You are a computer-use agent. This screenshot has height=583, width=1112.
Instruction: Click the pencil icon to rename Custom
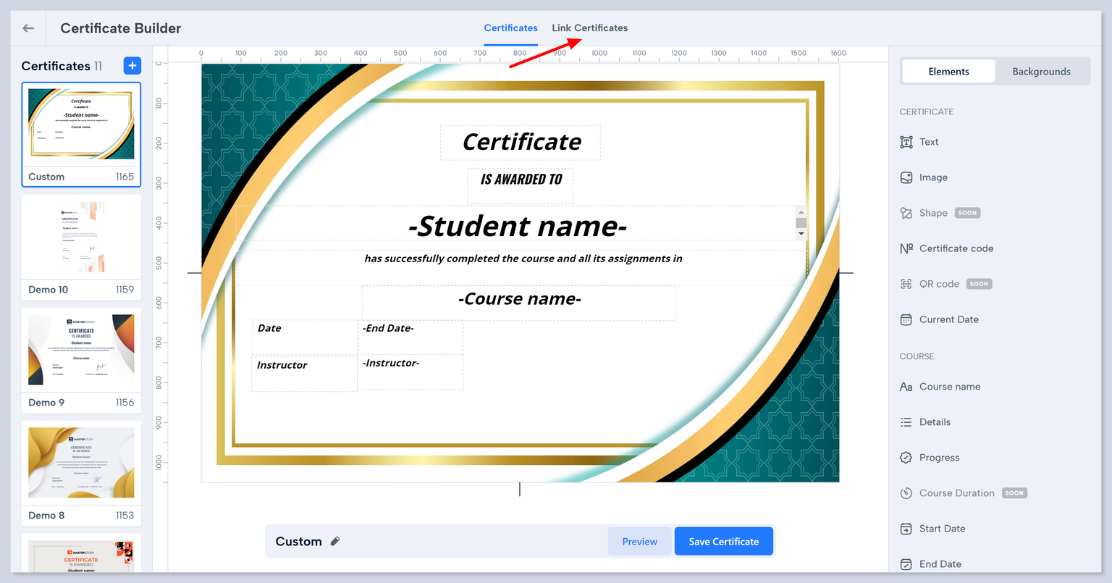point(335,541)
